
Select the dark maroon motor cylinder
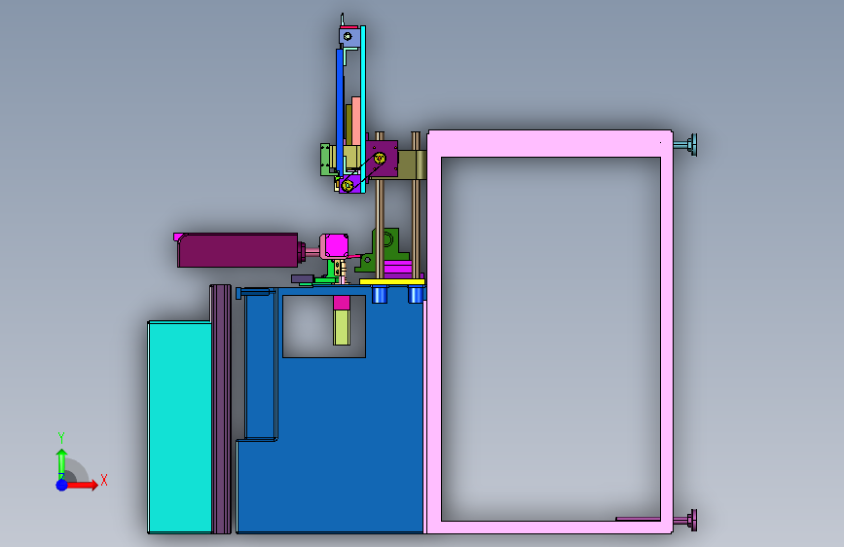pyautogui.click(x=238, y=250)
